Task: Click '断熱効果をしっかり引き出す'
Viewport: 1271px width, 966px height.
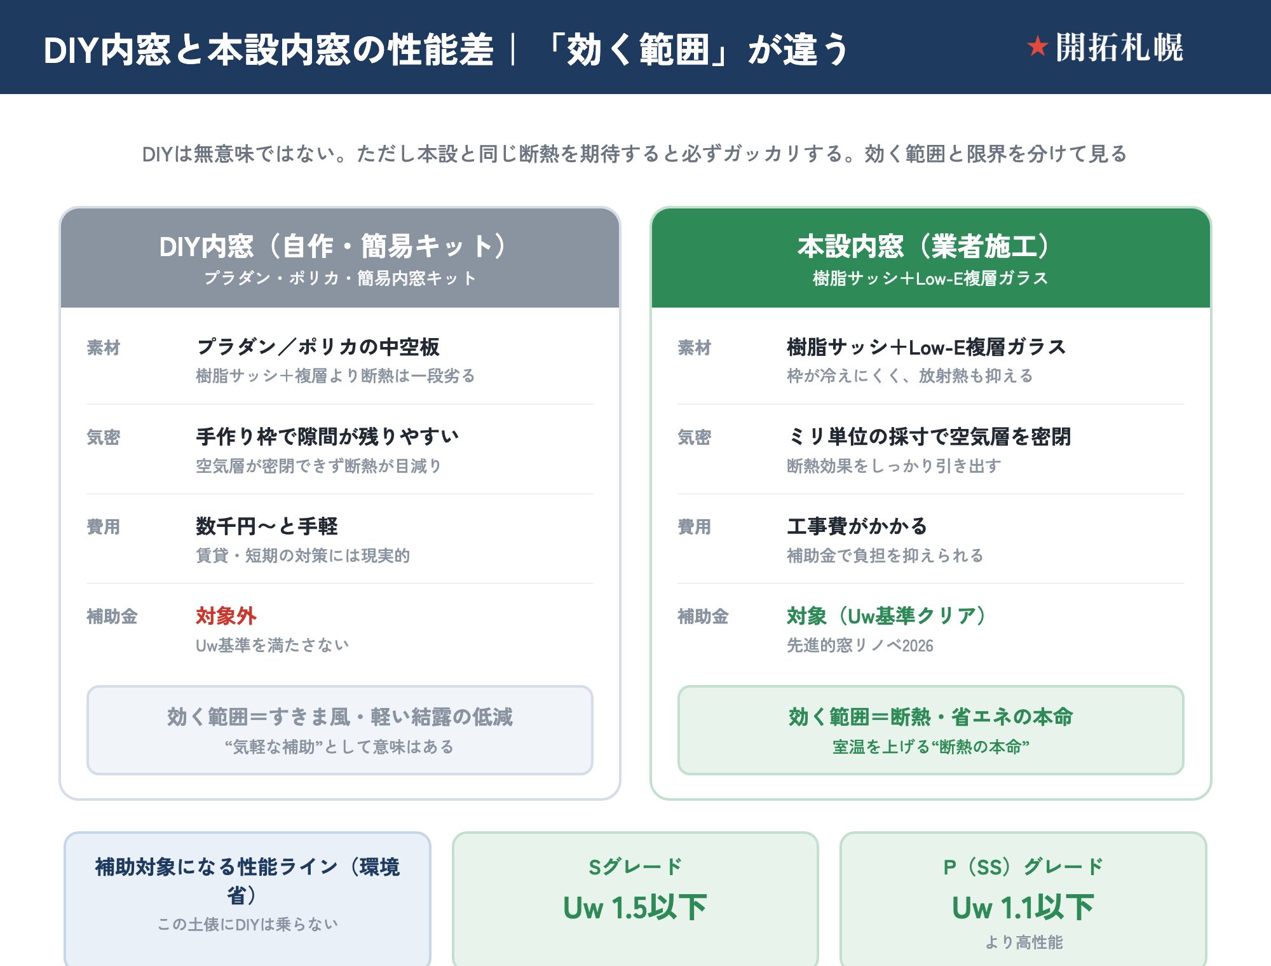Action: (894, 466)
